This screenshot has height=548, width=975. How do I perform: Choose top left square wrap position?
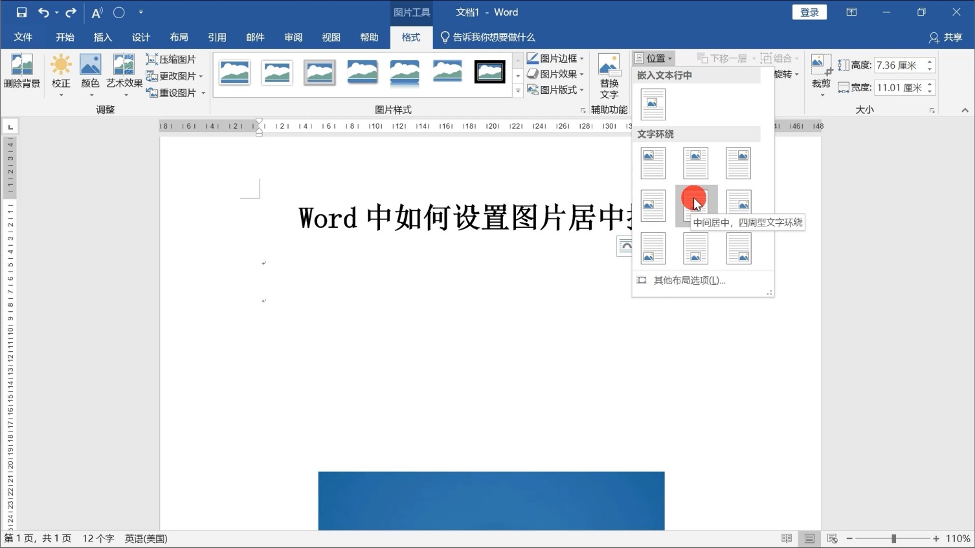[653, 163]
